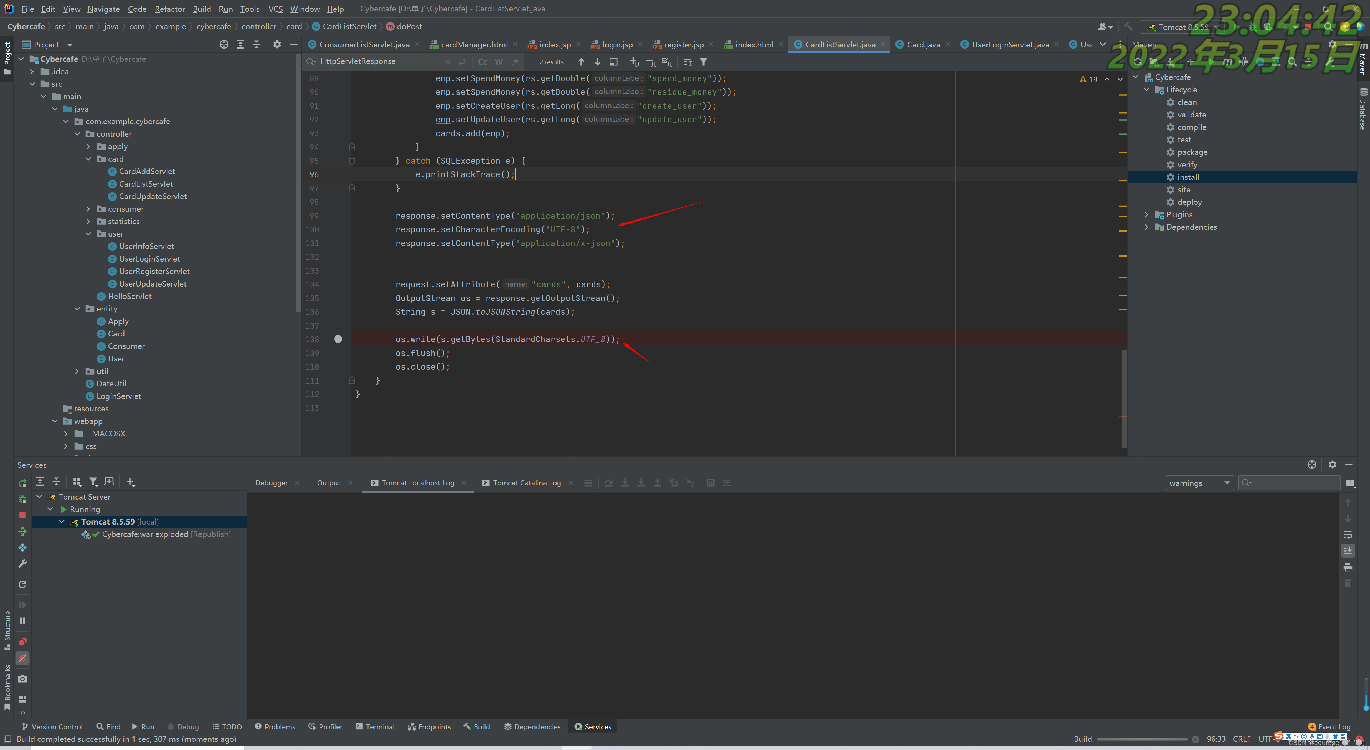
Task: Toggle regex option in search bar
Action: [x=515, y=62]
